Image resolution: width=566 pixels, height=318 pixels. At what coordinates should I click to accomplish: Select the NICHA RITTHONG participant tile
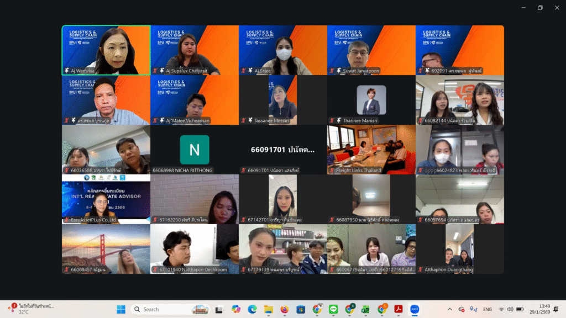click(x=195, y=150)
